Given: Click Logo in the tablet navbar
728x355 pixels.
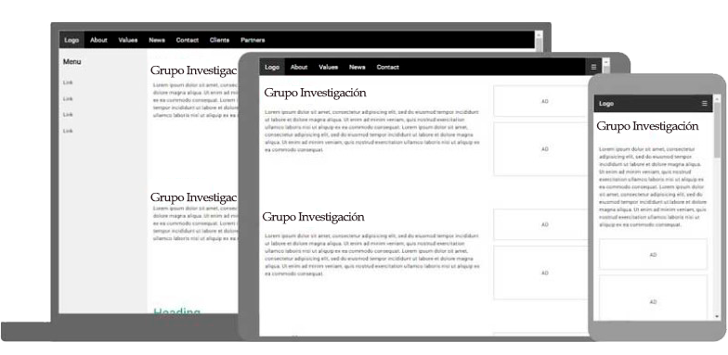Looking at the screenshot, I should 272,67.
